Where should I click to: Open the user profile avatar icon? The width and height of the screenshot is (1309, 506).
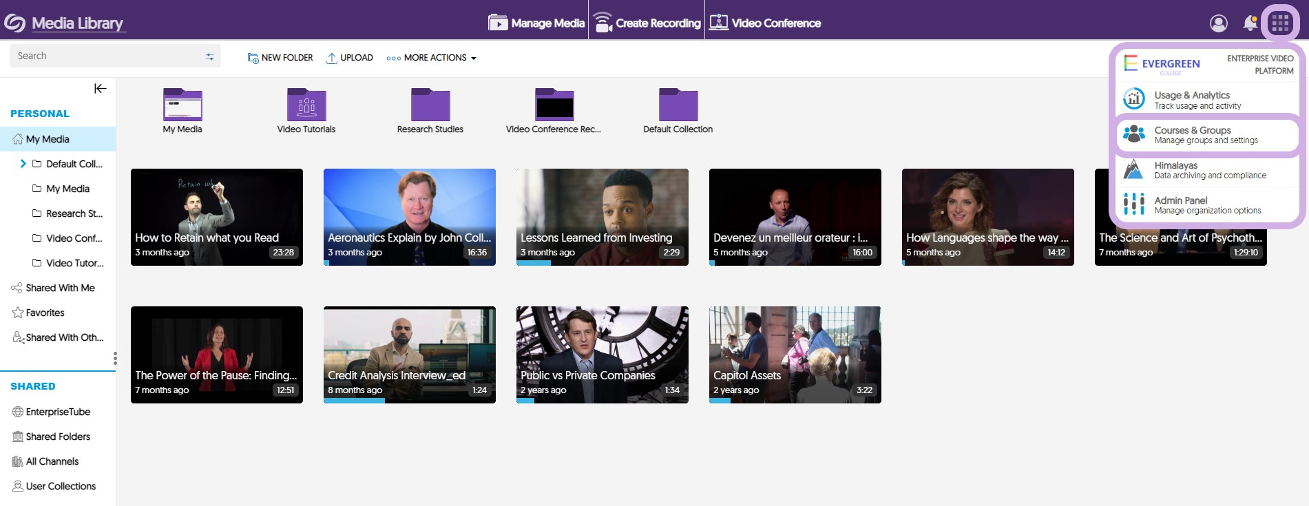pyautogui.click(x=1218, y=23)
